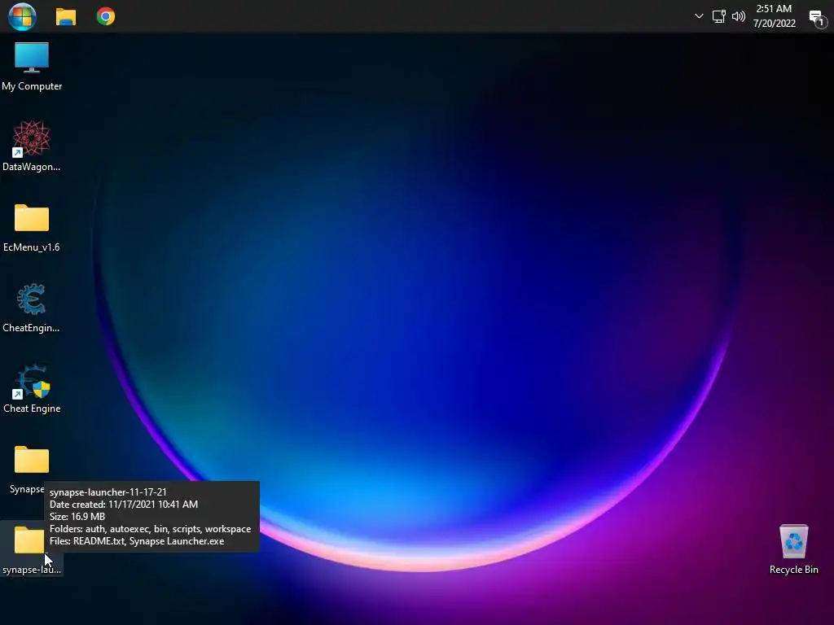Click the EcMenu_v1.6 label text
The height and width of the screenshot is (625, 834).
(32, 247)
